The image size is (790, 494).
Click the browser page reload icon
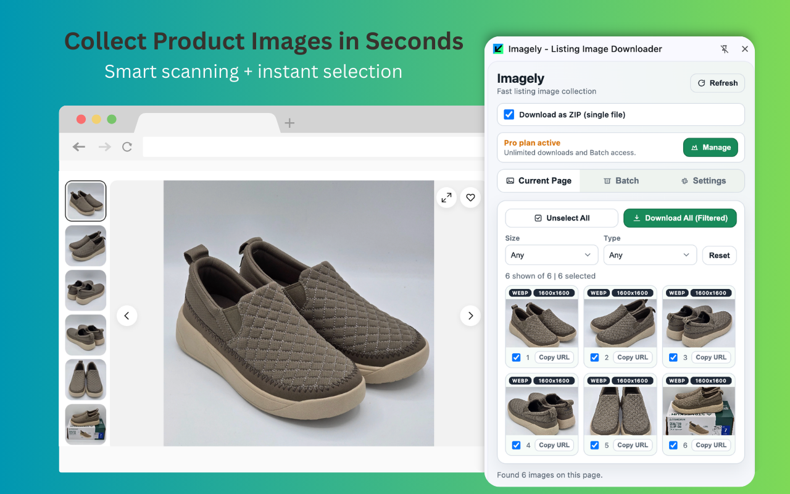[x=127, y=147]
